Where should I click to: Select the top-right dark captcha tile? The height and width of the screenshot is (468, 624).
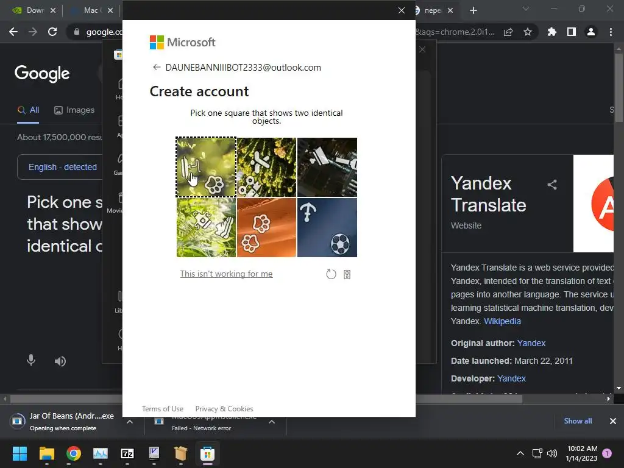[327, 167]
